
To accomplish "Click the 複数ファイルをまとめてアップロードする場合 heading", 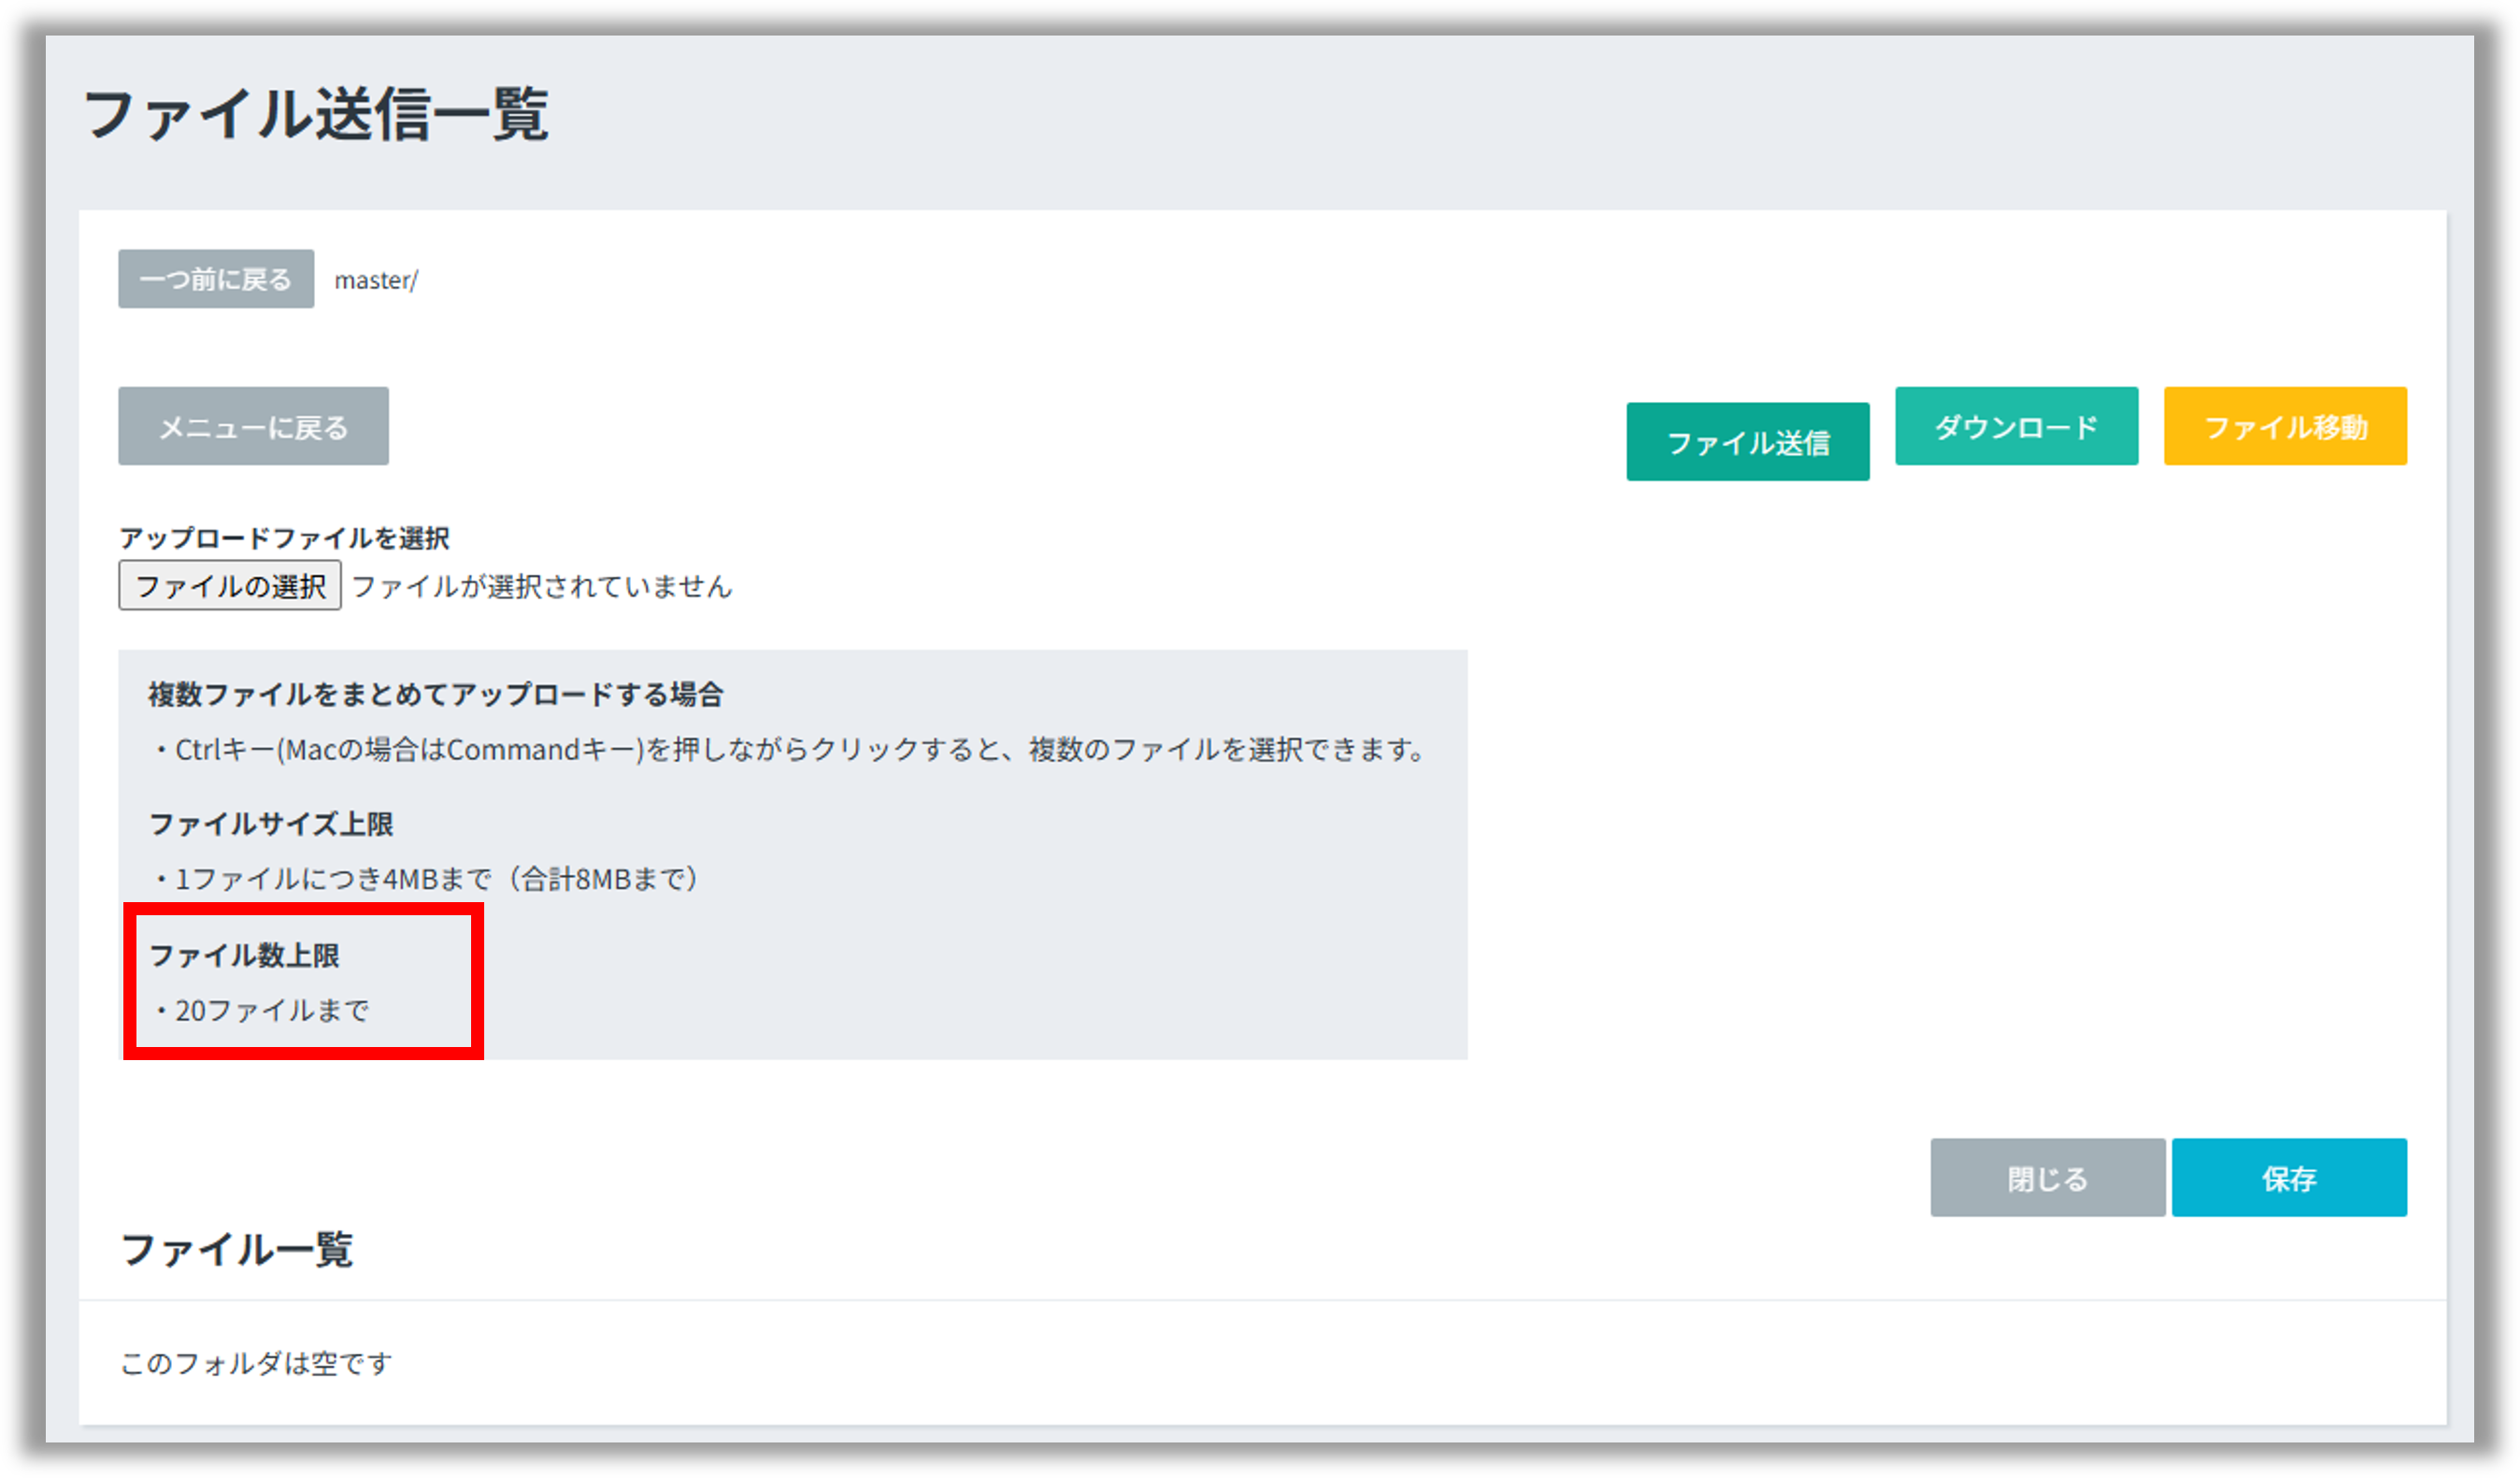I will (x=437, y=692).
